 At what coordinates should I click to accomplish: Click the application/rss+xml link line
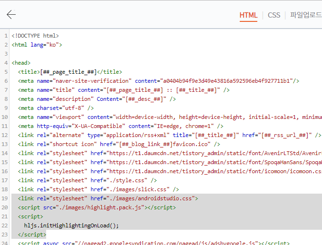point(170,135)
